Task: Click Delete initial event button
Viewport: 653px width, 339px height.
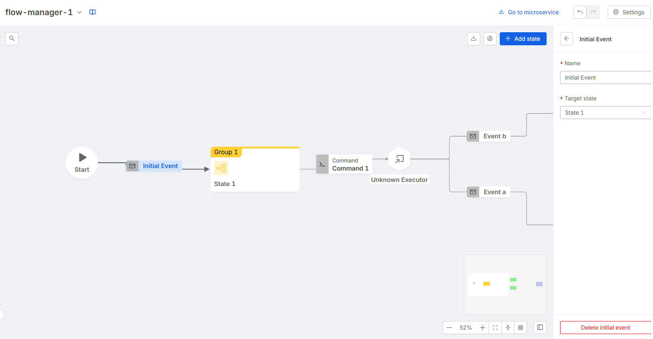Action: click(605, 328)
